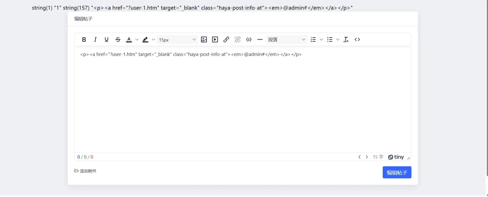Open the source code view
488x197 pixels.
[357, 40]
